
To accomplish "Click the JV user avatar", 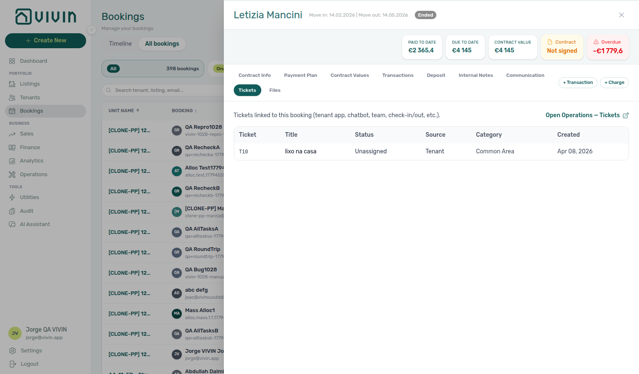I will pos(15,333).
